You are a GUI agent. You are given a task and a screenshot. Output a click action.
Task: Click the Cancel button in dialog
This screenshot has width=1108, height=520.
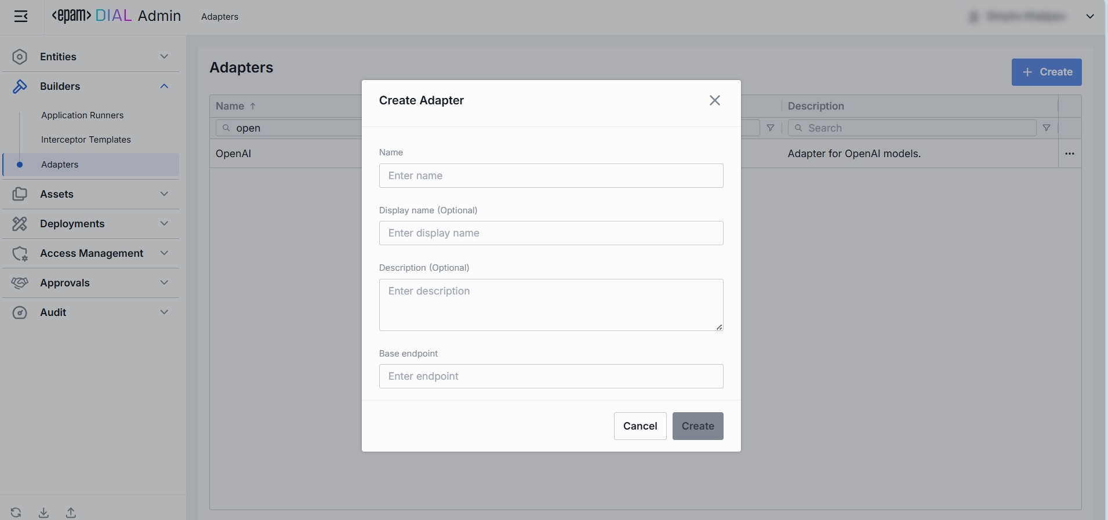click(x=640, y=426)
